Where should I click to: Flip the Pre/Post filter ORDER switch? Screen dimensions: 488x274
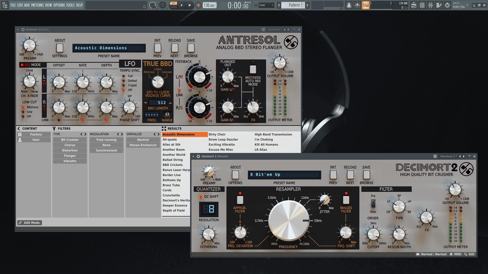[x=373, y=203]
